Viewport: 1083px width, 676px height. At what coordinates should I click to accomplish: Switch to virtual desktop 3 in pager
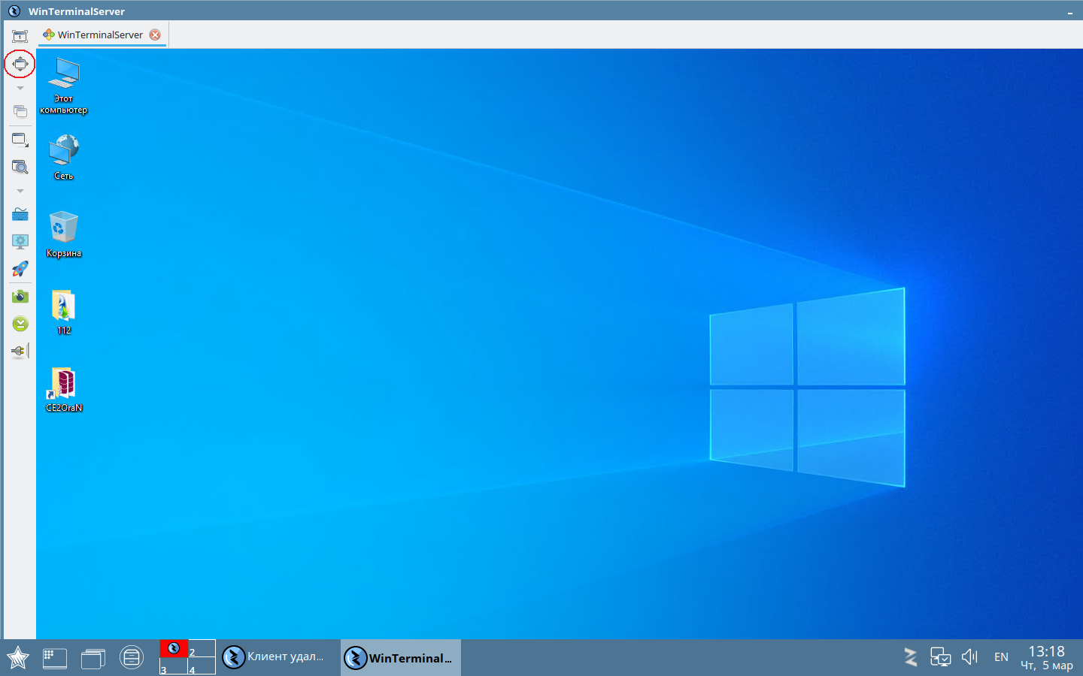point(174,665)
